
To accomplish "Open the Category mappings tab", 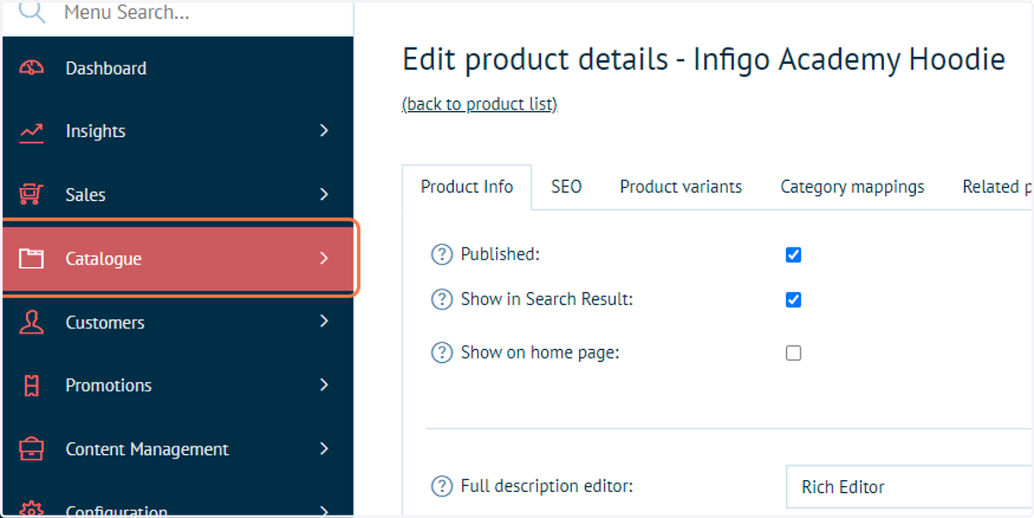I will 852,187.
